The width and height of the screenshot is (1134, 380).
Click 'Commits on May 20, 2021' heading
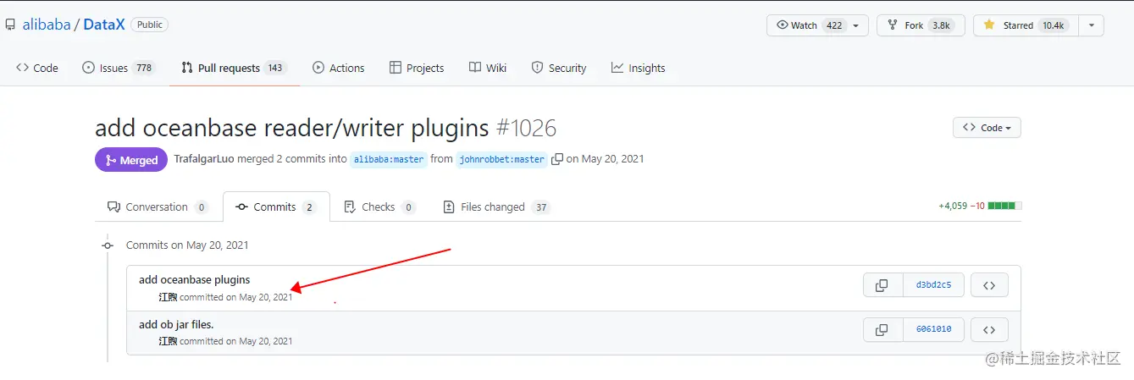[187, 245]
